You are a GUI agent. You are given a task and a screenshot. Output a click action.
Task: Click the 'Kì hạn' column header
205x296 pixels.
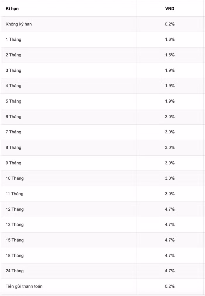[x=12, y=9]
